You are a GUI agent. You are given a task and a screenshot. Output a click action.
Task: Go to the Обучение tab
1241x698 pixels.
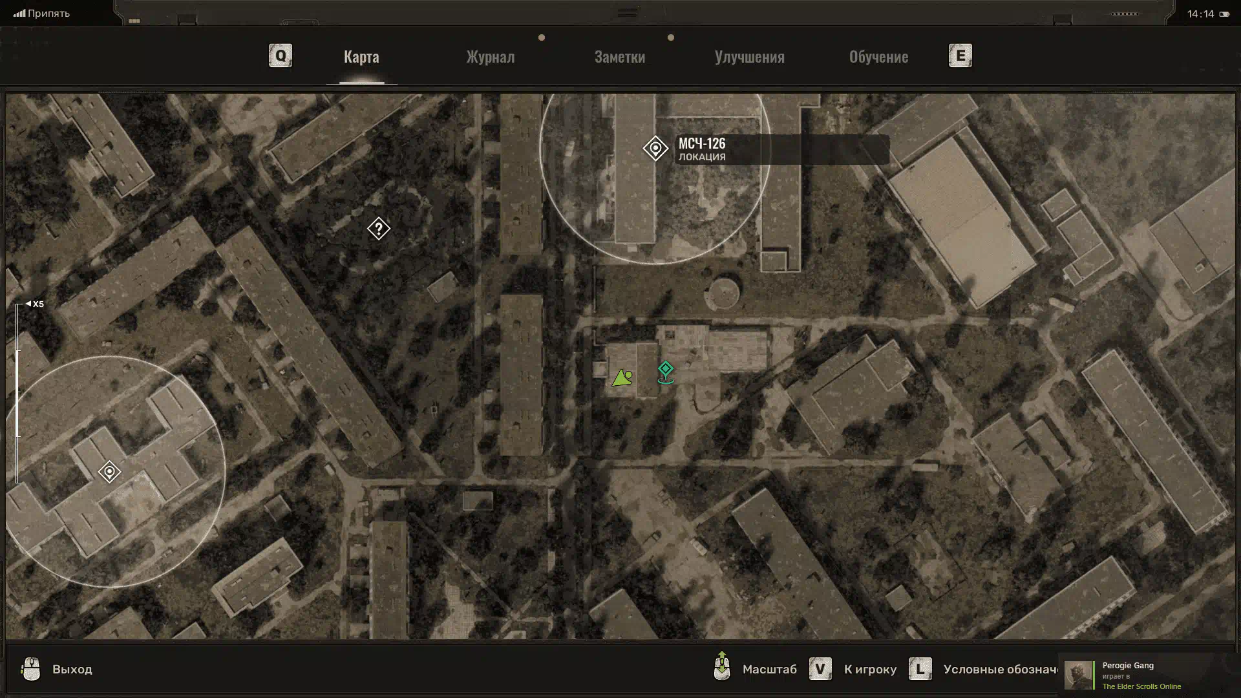(x=878, y=57)
